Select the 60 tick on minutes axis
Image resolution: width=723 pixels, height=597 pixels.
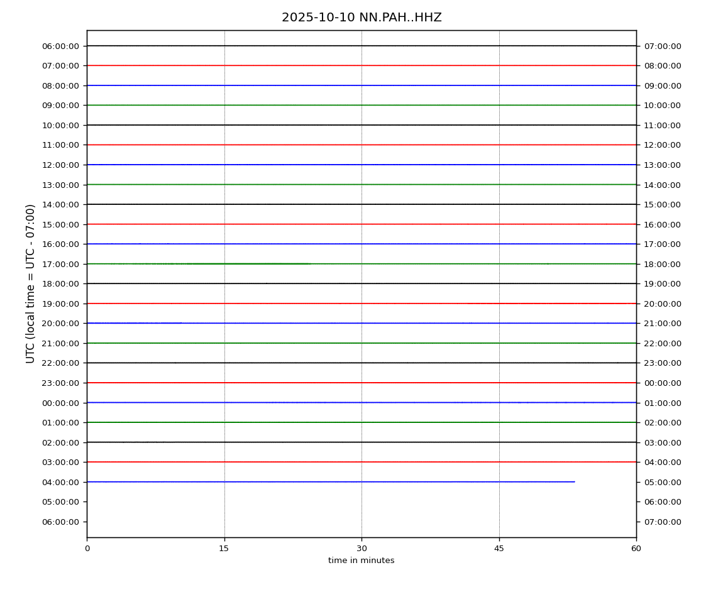pos(636,549)
